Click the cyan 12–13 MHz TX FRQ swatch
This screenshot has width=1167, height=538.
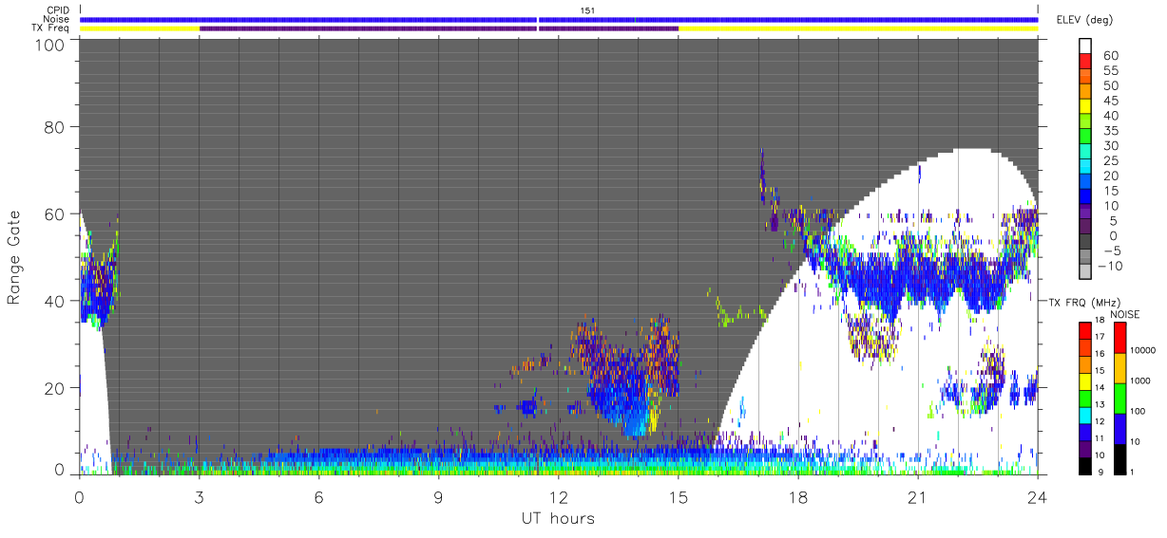coord(1086,415)
